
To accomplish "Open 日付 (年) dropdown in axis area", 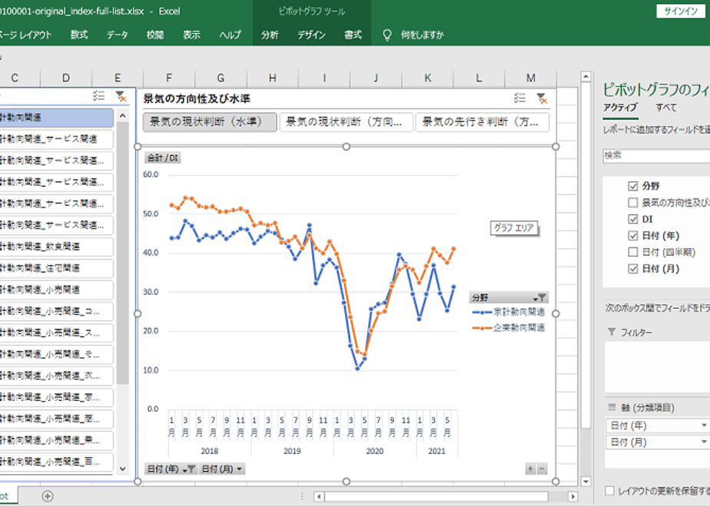I will pyautogui.click(x=703, y=425).
